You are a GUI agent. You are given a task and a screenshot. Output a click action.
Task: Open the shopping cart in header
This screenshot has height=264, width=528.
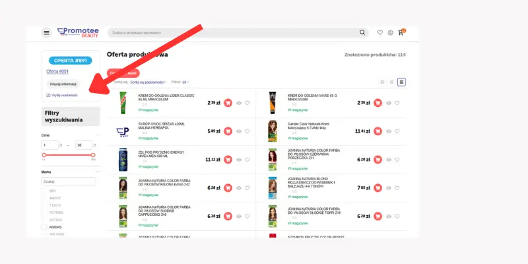(401, 32)
